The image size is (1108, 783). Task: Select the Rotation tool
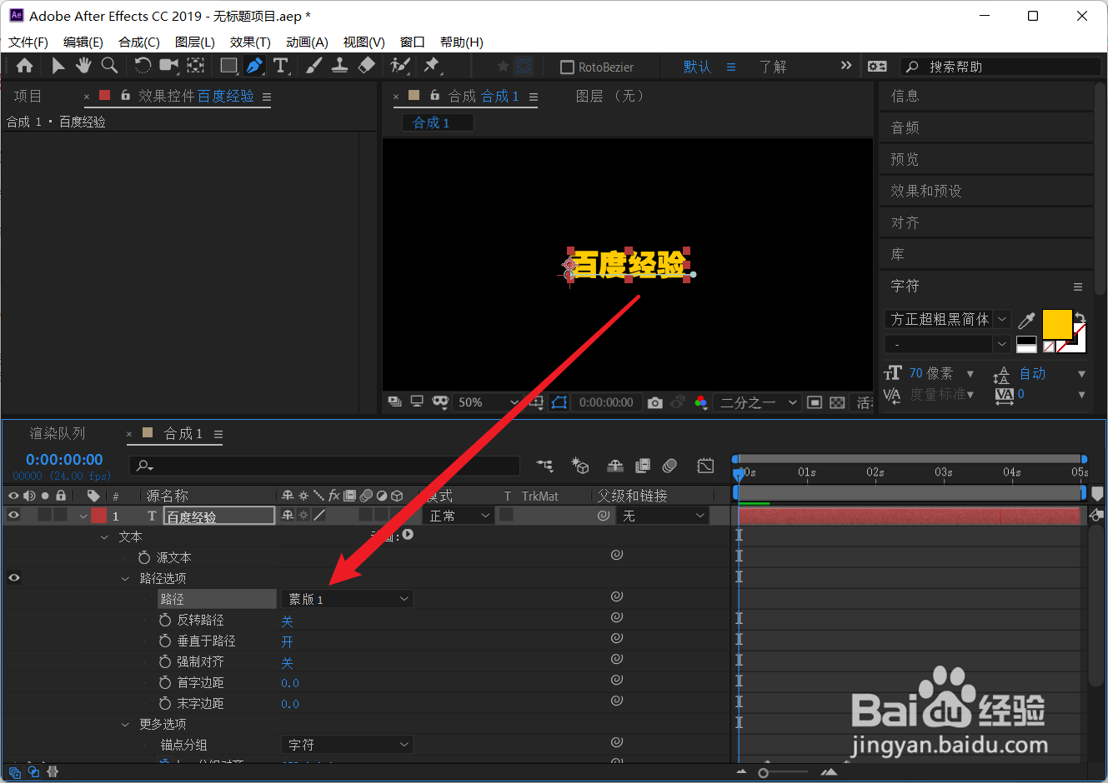143,66
